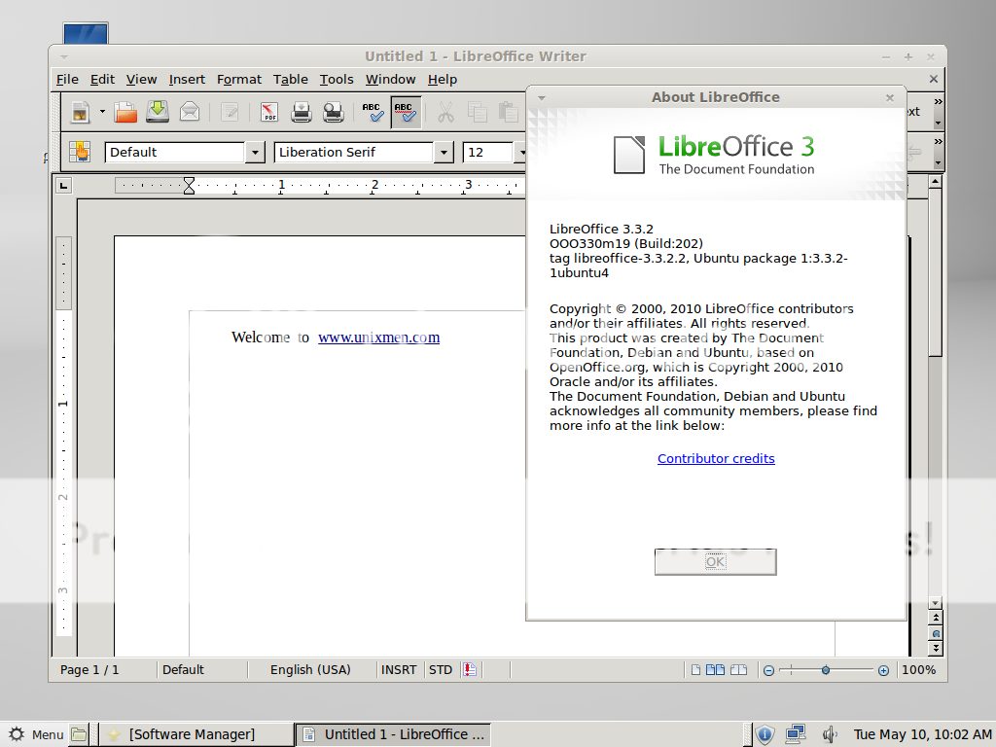Toggle STD selection mode in status bar
The image size is (996, 747).
pos(441,669)
